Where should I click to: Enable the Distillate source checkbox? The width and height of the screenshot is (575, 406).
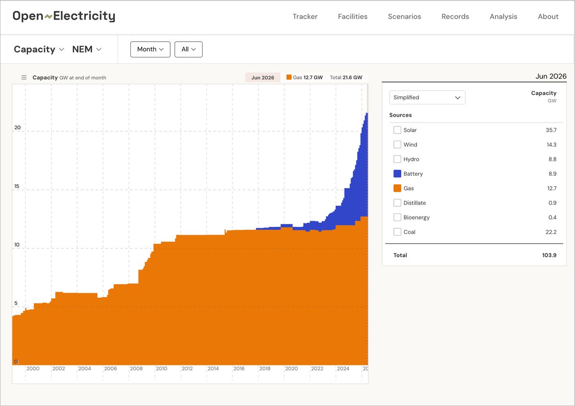coord(397,203)
